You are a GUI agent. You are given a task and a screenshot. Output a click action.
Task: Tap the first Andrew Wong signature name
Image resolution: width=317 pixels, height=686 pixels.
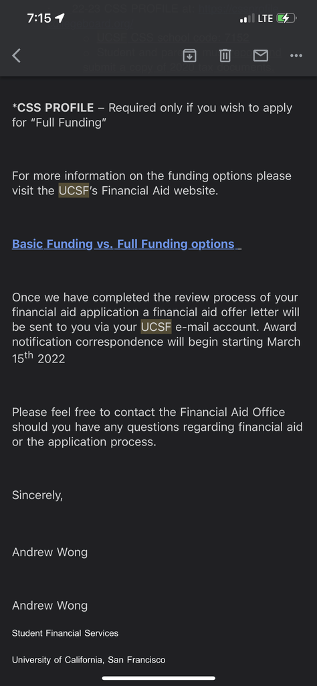click(49, 552)
